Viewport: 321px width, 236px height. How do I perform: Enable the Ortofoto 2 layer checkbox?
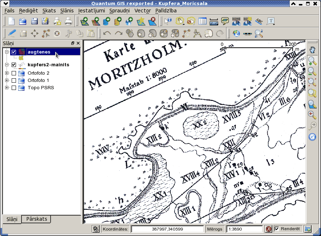[14, 73]
